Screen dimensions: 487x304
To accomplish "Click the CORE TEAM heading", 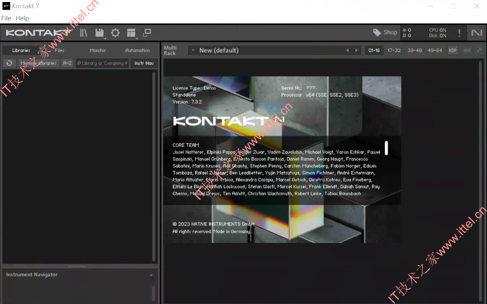I will point(186,145).
